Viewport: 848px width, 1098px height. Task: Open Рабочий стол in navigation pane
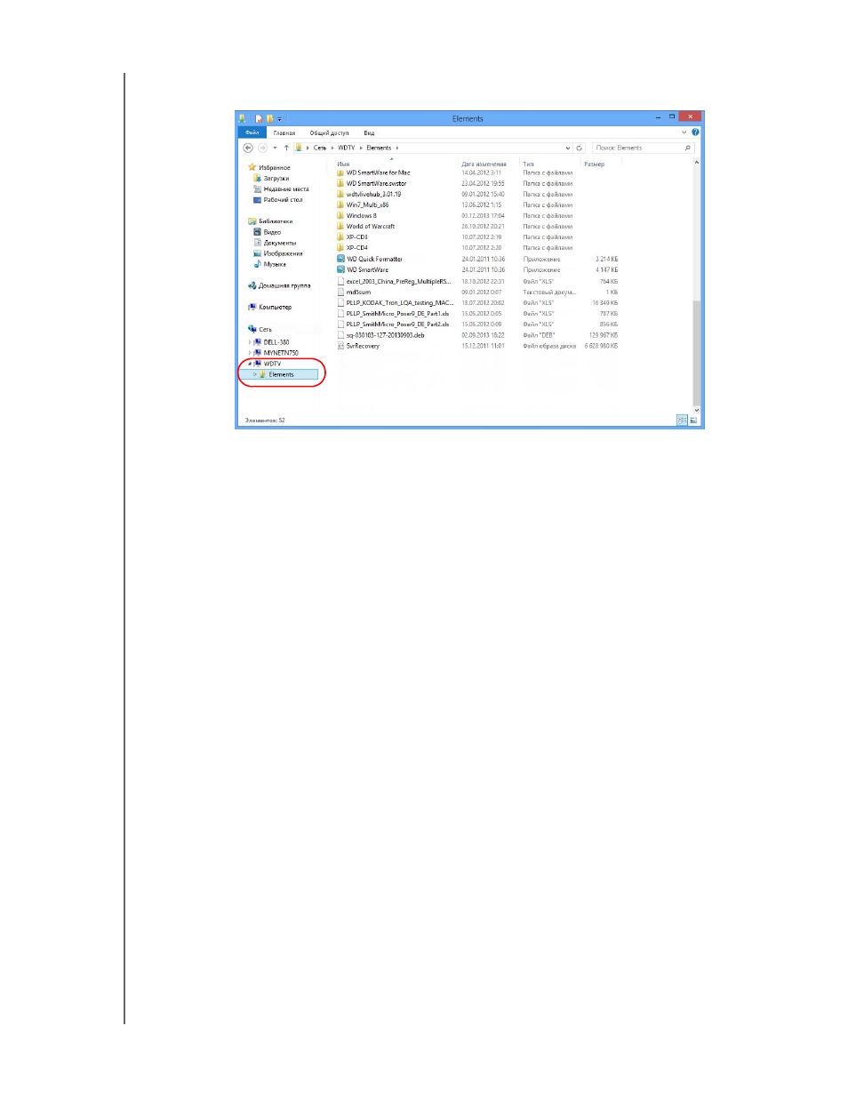(x=283, y=199)
